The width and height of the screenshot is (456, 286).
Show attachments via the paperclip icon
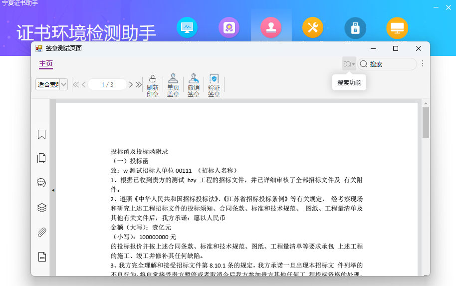click(x=42, y=232)
